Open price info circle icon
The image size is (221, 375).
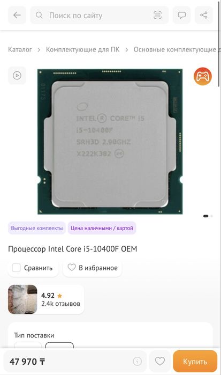(x=137, y=361)
